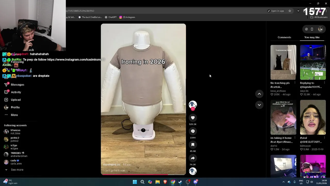Viewport: 330px width, 186px height.
Task: Open Upload in the sidebar
Action: coord(13,100)
